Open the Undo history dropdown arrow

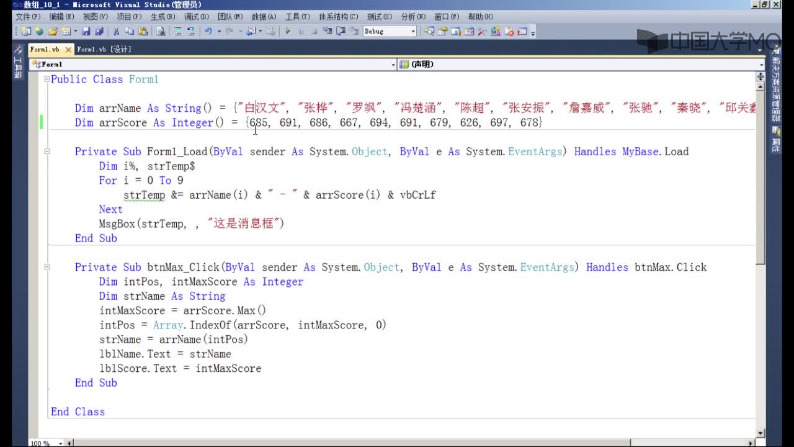219,31
